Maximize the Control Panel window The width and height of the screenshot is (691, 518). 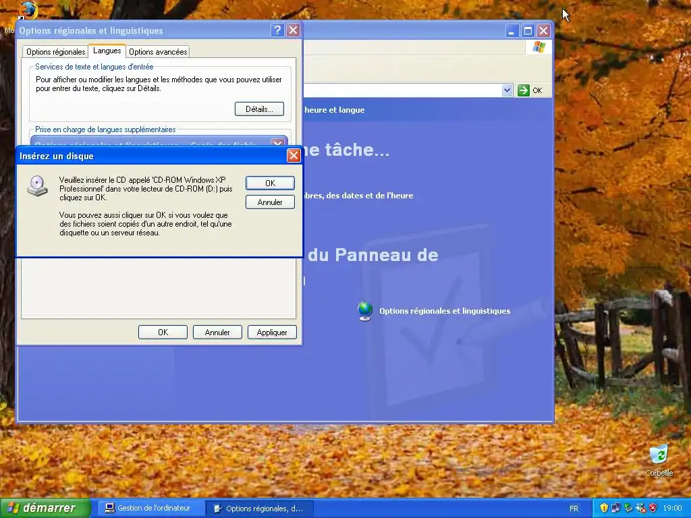528,31
